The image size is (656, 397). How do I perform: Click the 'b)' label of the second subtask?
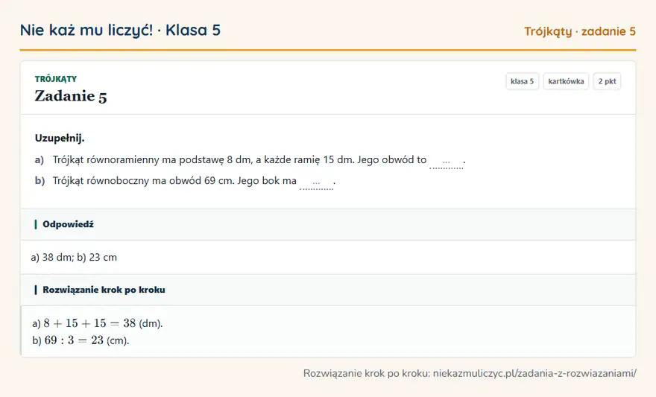[x=40, y=180]
